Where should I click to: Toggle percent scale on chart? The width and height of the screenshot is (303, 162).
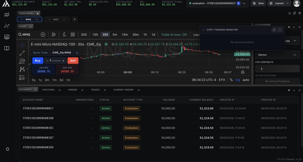231,80
